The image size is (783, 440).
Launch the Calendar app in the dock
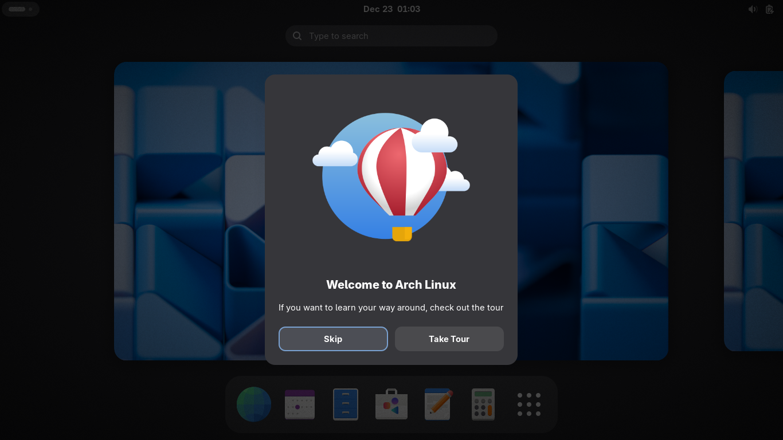pos(300,404)
